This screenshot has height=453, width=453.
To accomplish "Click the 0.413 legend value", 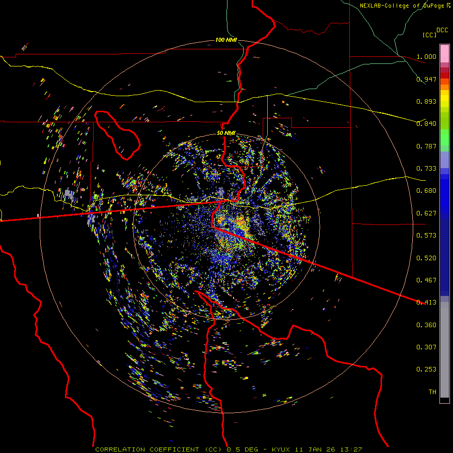I will point(426,303).
